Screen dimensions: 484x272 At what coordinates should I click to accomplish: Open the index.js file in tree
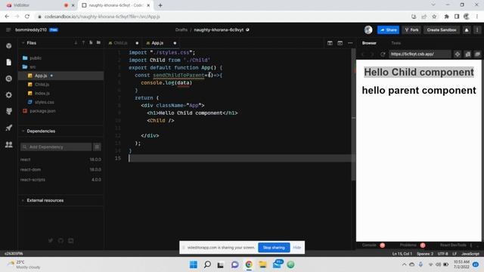pos(42,93)
